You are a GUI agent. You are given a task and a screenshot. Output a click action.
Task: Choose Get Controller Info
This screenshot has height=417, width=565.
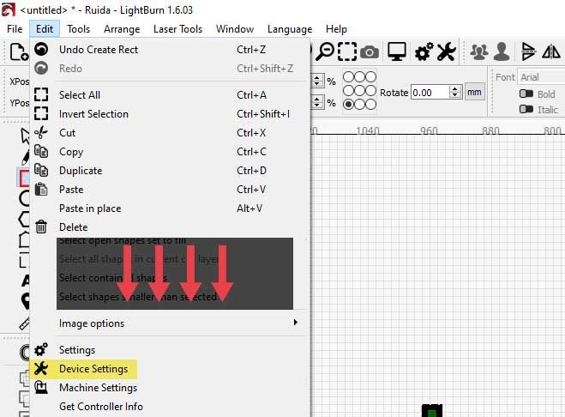170,407
